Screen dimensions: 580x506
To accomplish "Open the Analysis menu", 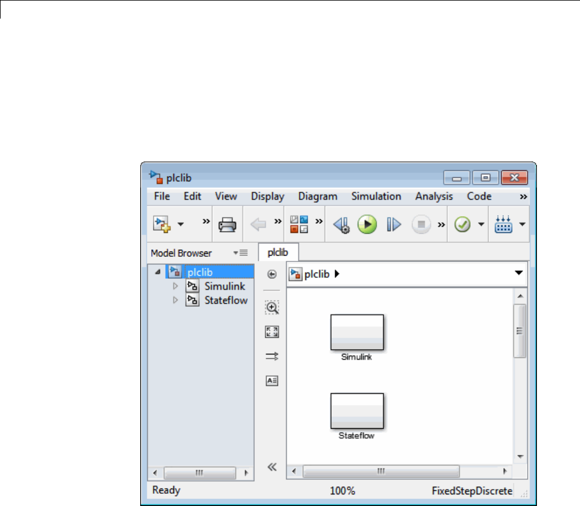I will coord(434,196).
